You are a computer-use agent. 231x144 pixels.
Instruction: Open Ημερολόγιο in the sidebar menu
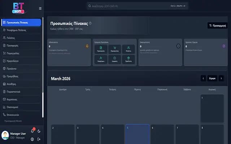pyautogui.click(x=21, y=61)
